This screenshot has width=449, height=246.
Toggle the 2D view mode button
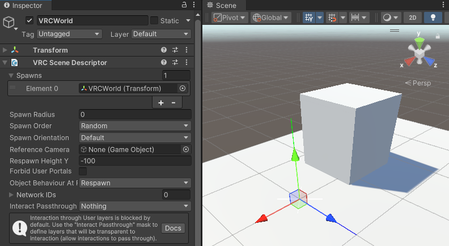click(413, 18)
